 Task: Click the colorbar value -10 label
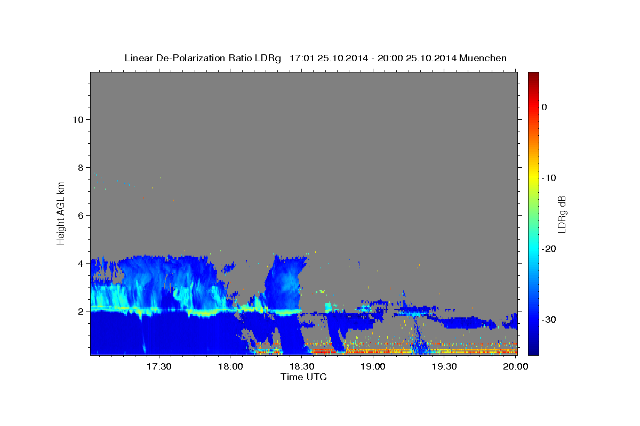click(550, 178)
